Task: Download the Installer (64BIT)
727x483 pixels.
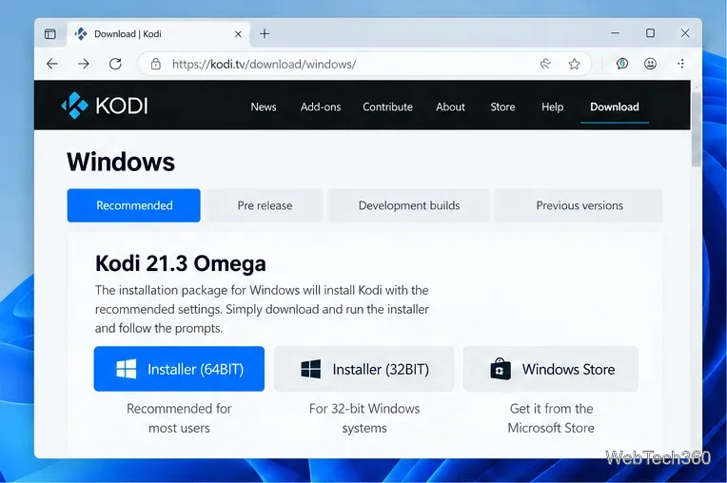Action: (179, 369)
